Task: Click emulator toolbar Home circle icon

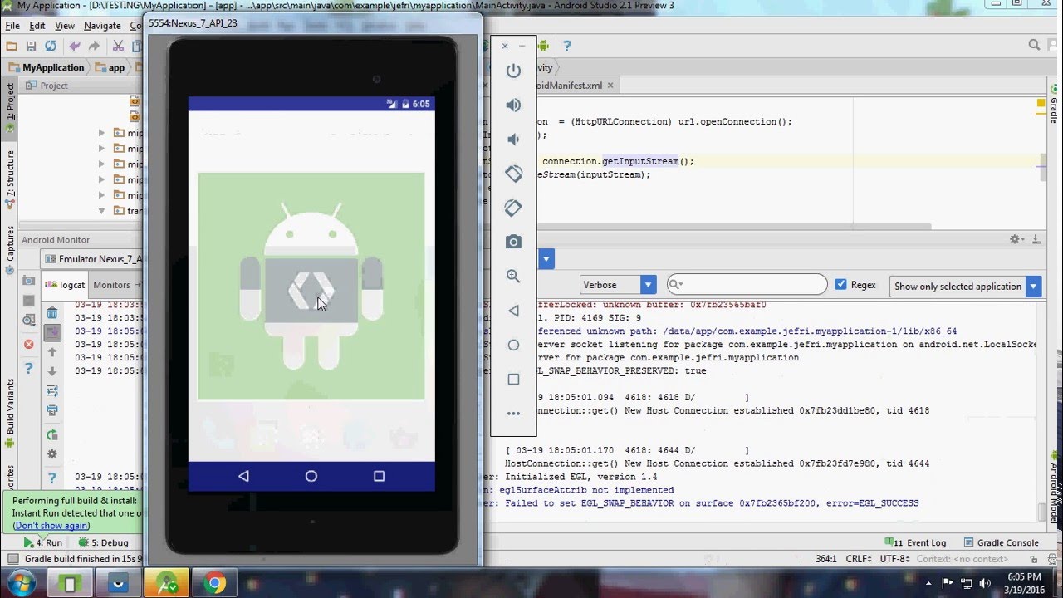Action: coord(513,345)
